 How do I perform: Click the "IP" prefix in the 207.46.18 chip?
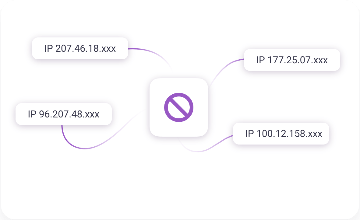[48, 48]
